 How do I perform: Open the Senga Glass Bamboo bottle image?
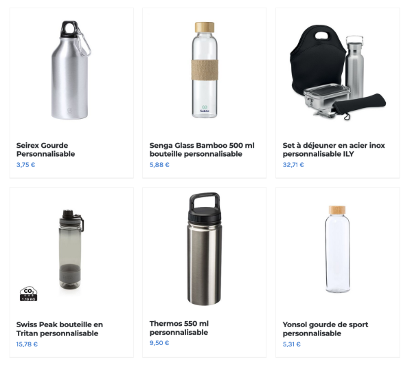[x=205, y=70]
